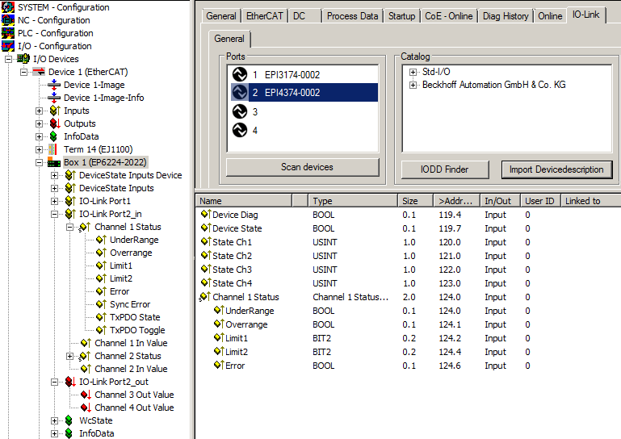Click the Term 14 (EJ1100) terminal icon

click(52, 149)
